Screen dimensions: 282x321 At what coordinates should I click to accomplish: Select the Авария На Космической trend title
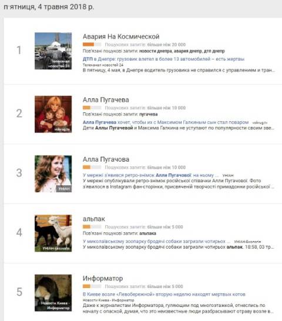(x=121, y=36)
